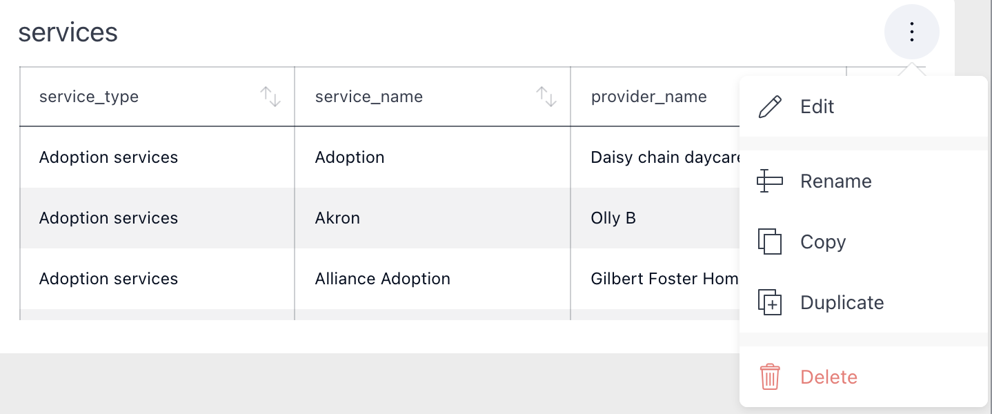Click the Rename text-cursor icon
The width and height of the screenshot is (992, 414).
click(770, 181)
